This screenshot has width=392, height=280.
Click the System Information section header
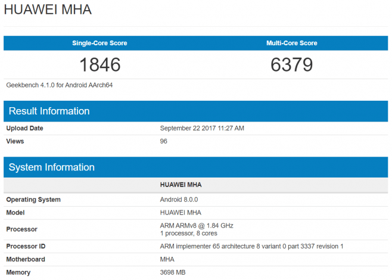tap(51, 167)
